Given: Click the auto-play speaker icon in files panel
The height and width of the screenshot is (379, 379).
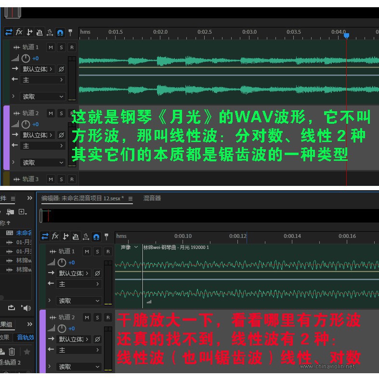Looking at the screenshot, I should click(26, 308).
